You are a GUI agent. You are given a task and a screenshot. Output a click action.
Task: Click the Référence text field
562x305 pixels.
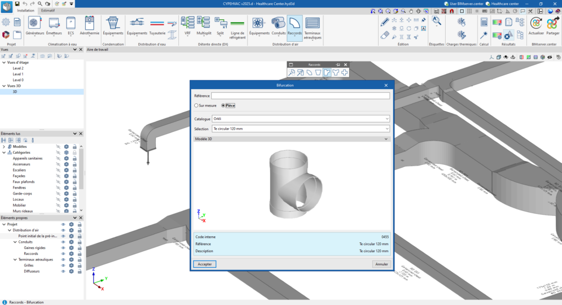301,96
